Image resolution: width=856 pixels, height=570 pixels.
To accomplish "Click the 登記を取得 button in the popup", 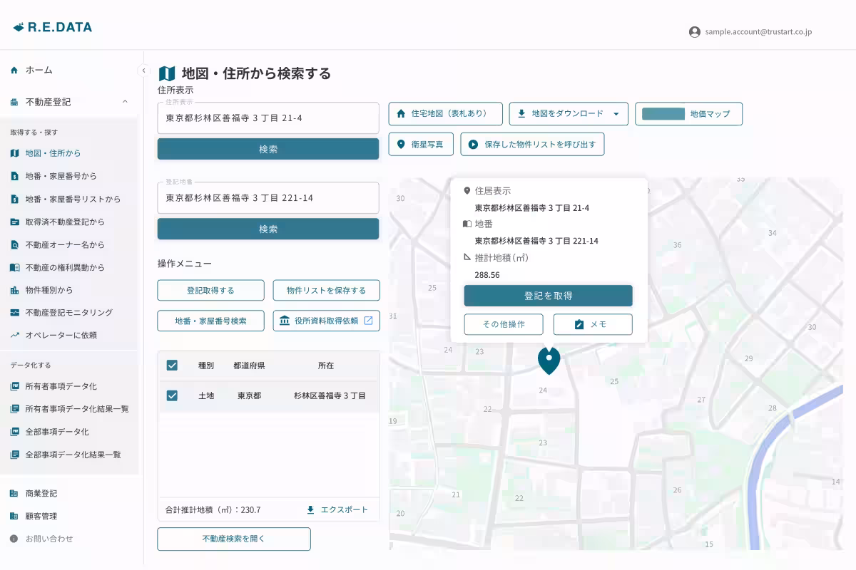I will click(x=548, y=295).
